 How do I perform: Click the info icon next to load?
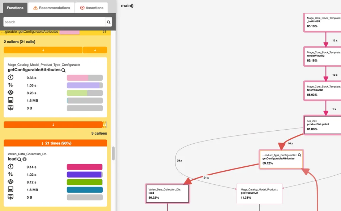click(25, 159)
